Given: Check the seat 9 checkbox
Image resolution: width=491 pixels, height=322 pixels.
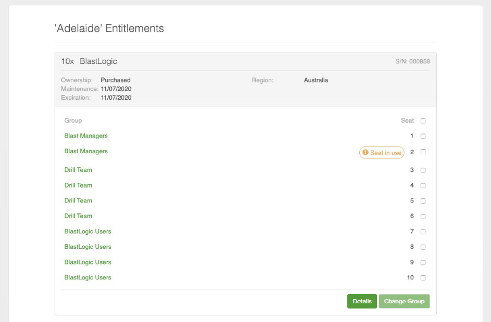Looking at the screenshot, I should click(x=423, y=262).
